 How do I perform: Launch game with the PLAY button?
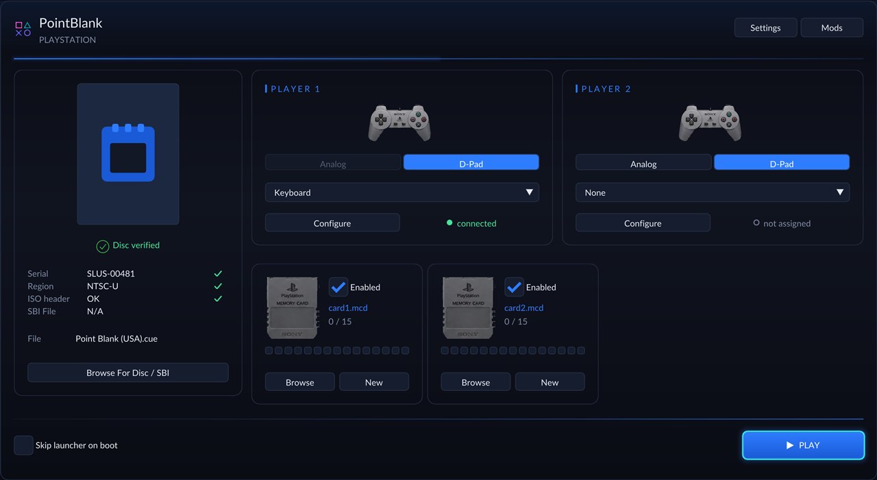(803, 445)
